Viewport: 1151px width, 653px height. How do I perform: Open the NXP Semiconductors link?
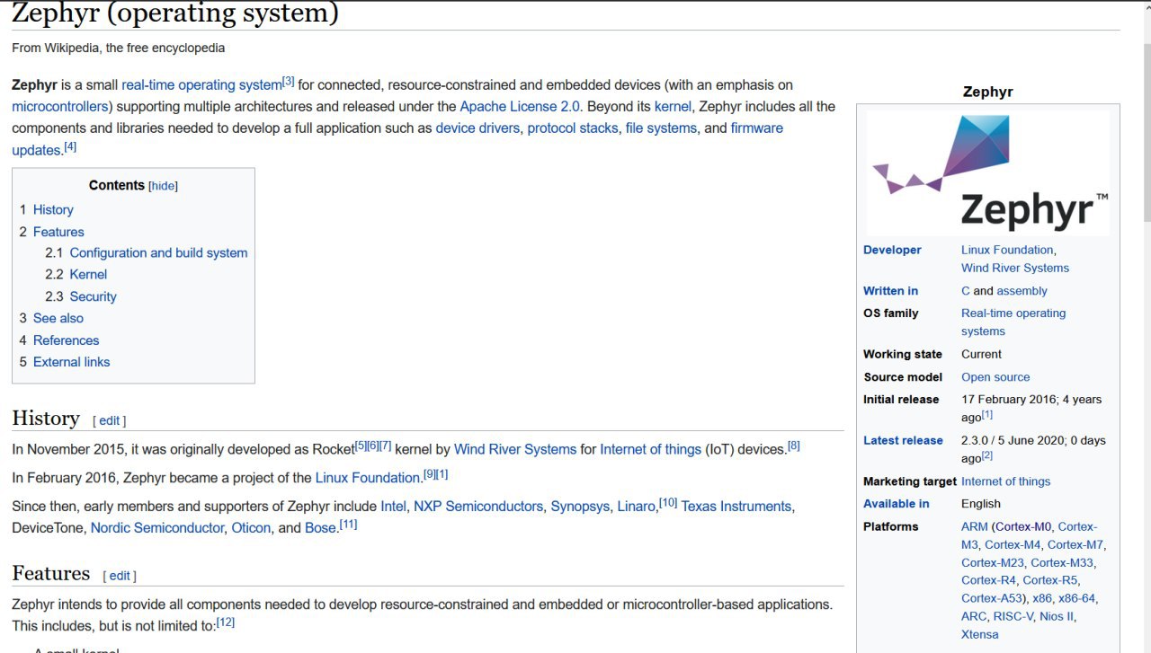(478, 507)
